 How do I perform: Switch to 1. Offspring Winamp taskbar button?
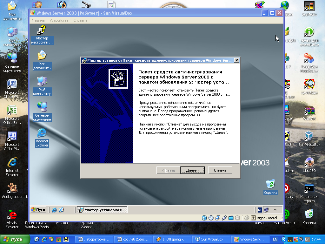pyautogui.click(x=172, y=239)
